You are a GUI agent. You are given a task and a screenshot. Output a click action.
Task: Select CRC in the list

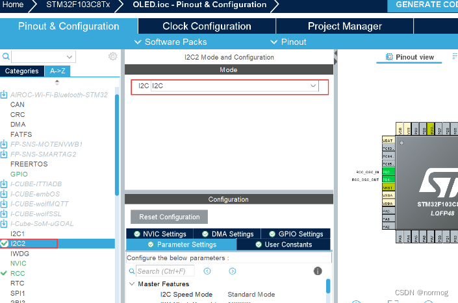pos(18,114)
